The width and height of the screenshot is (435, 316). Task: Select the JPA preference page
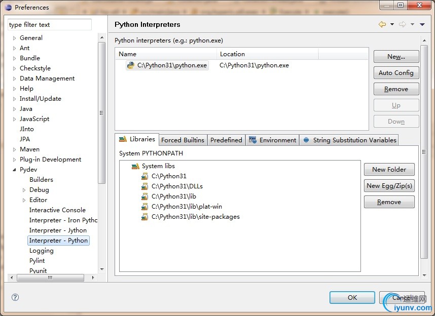pos(25,139)
